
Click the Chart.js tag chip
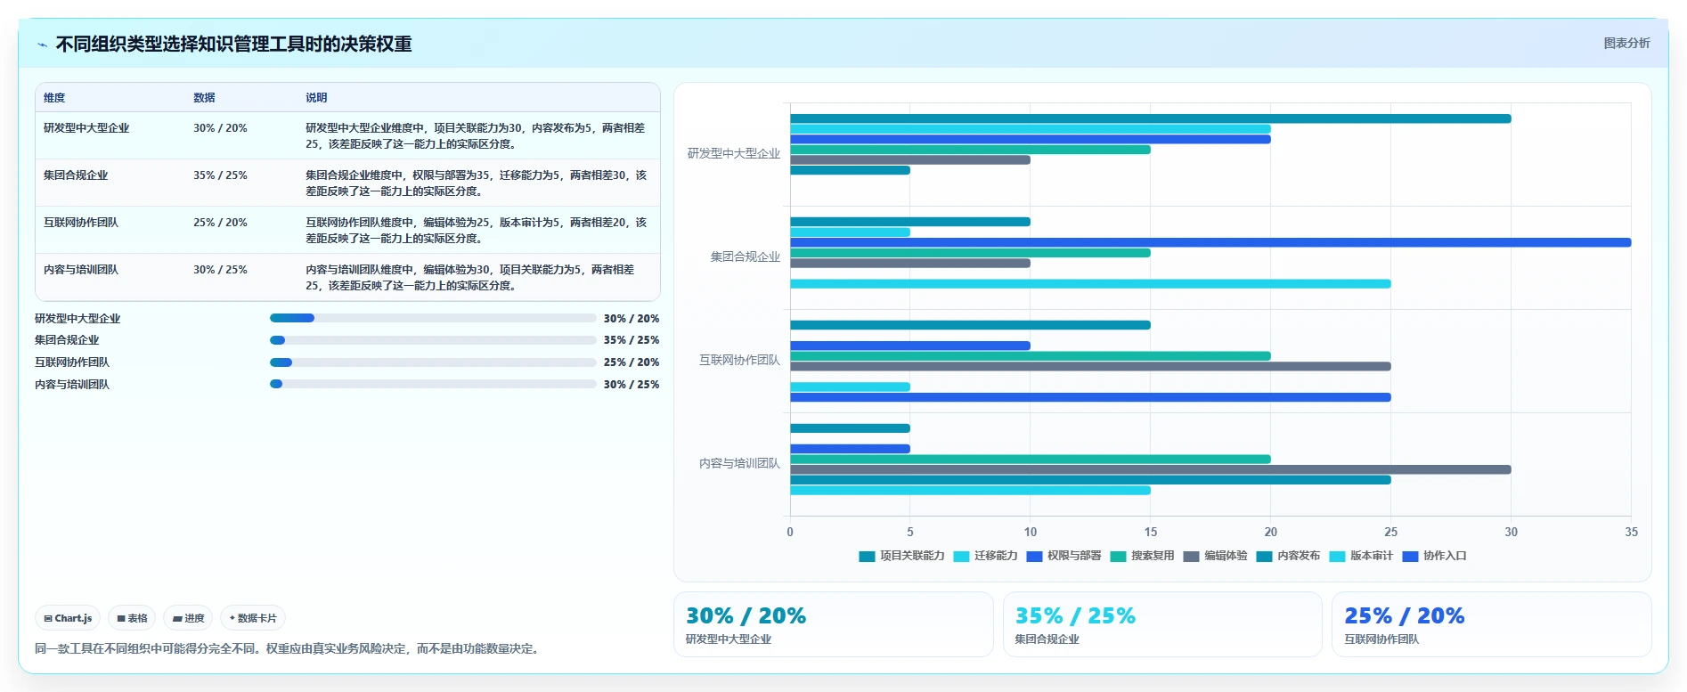[68, 618]
